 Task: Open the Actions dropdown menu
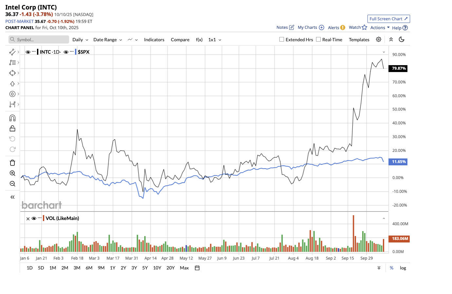(380, 28)
